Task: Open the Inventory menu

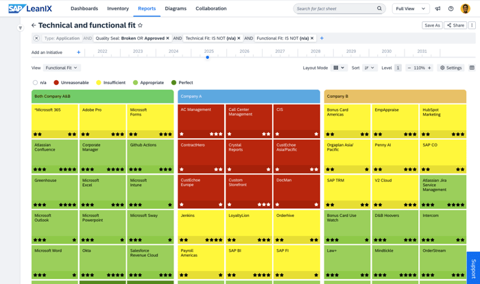Action: tap(118, 8)
